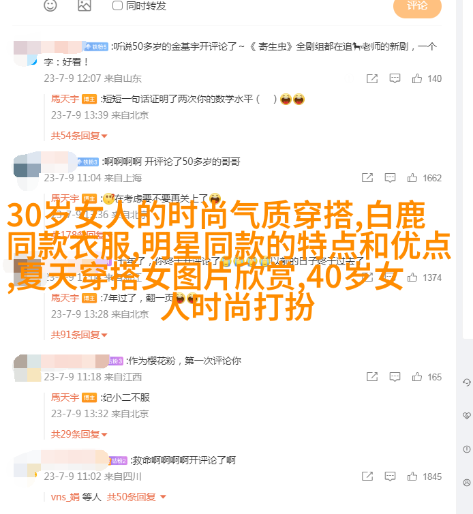Expand 共29条回复 replies
Screen dimensions: 473x514
pos(79,434)
